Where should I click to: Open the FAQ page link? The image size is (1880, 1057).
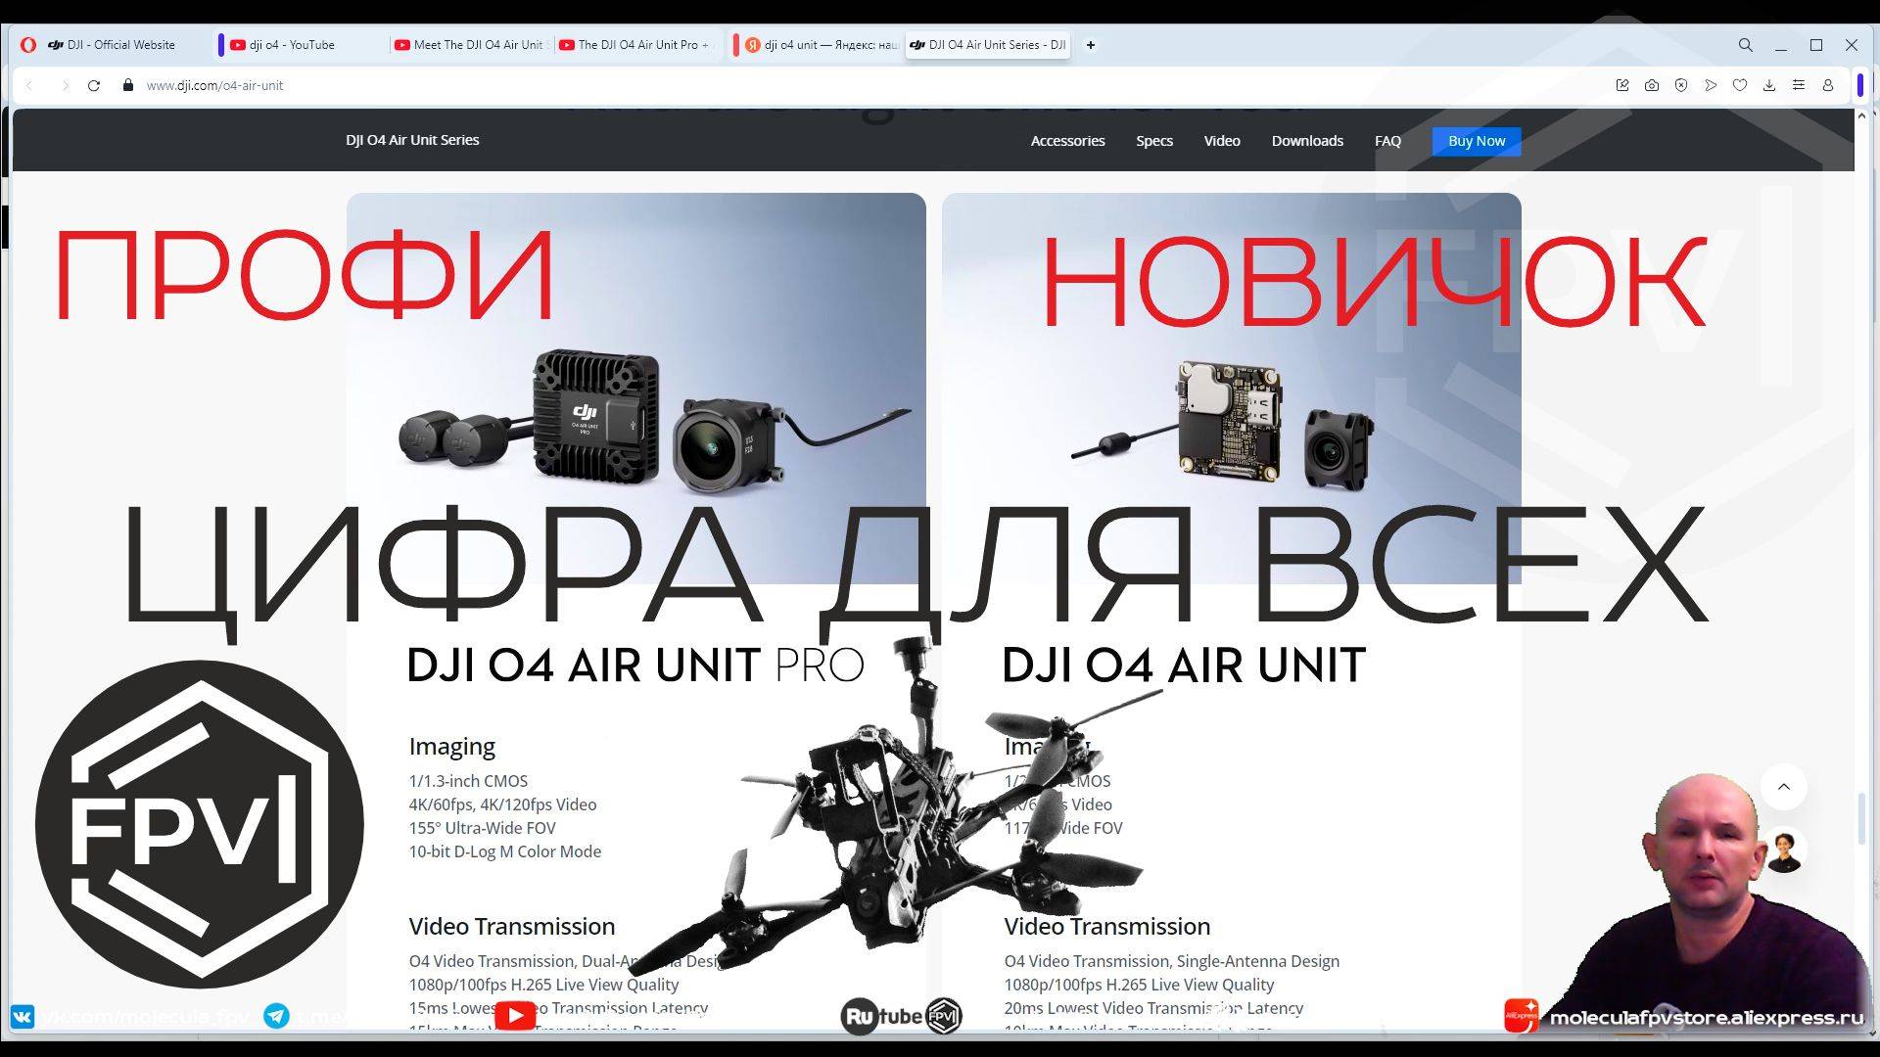point(1386,140)
